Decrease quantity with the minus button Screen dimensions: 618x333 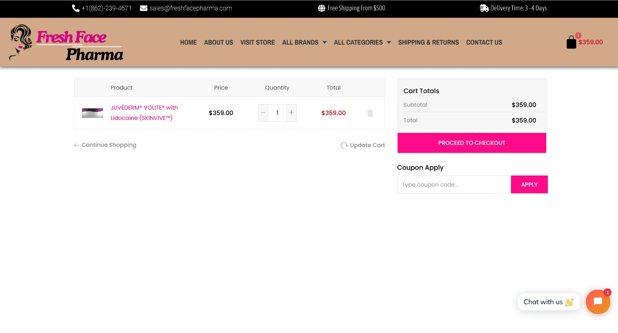tap(263, 113)
